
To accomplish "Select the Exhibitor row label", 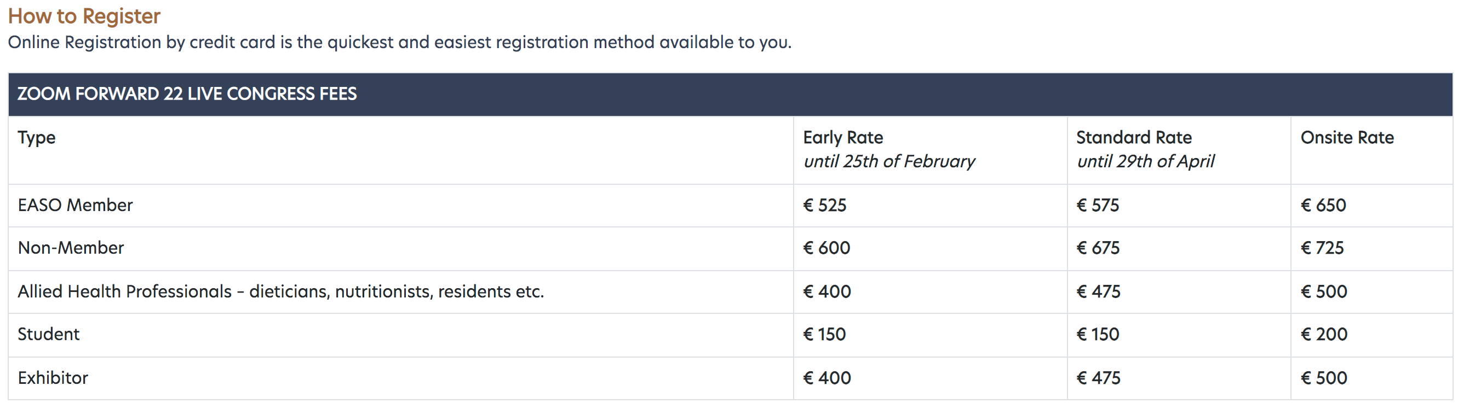I will click(53, 378).
